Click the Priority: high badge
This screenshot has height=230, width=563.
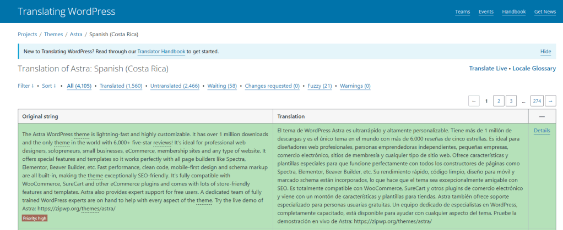click(35, 218)
